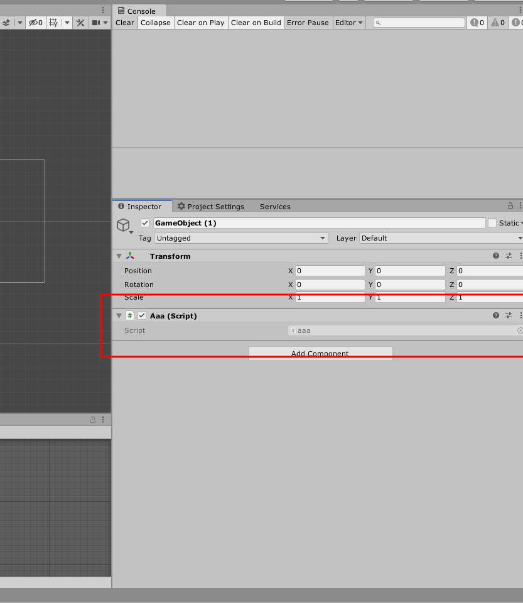The width and height of the screenshot is (523, 603).
Task: Click the Add Component button
Action: pos(321,354)
